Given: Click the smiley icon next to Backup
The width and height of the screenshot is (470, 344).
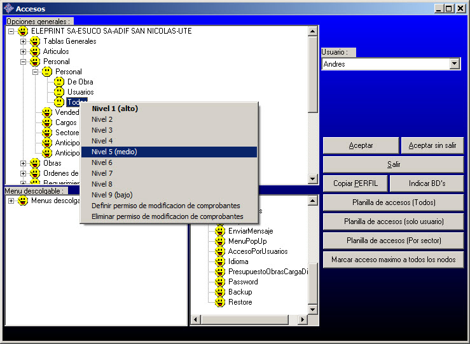Looking at the screenshot, I should [220, 292].
